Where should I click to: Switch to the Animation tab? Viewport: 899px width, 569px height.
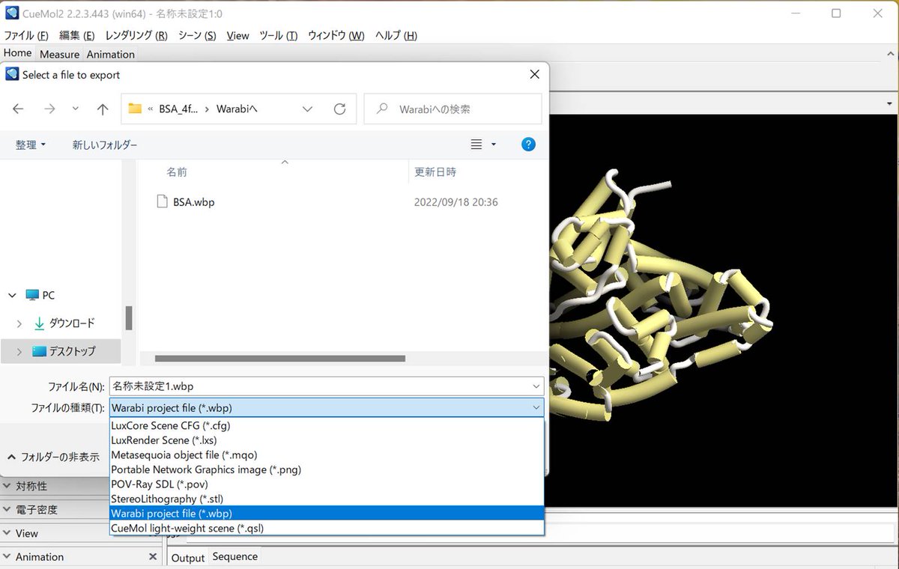(110, 54)
